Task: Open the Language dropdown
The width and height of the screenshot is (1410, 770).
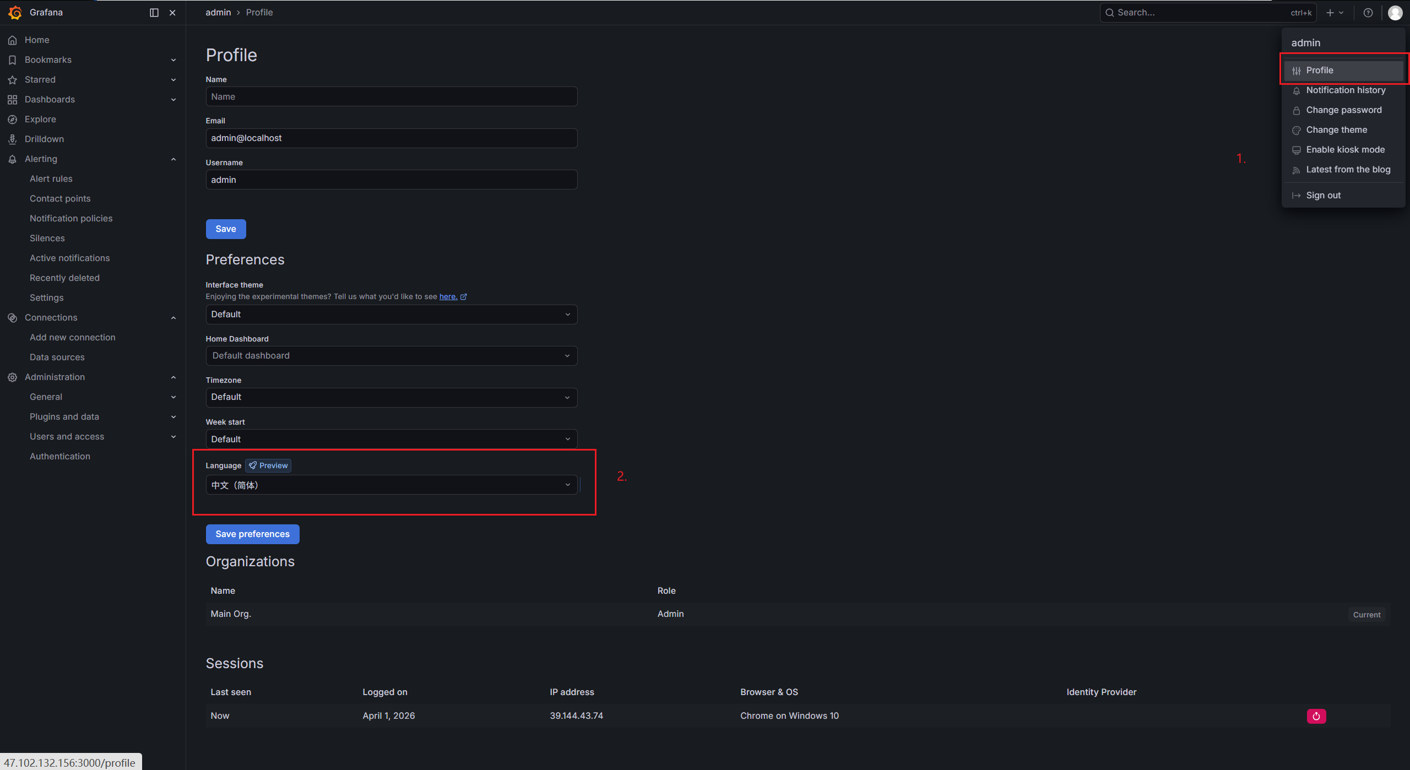Action: coord(391,485)
